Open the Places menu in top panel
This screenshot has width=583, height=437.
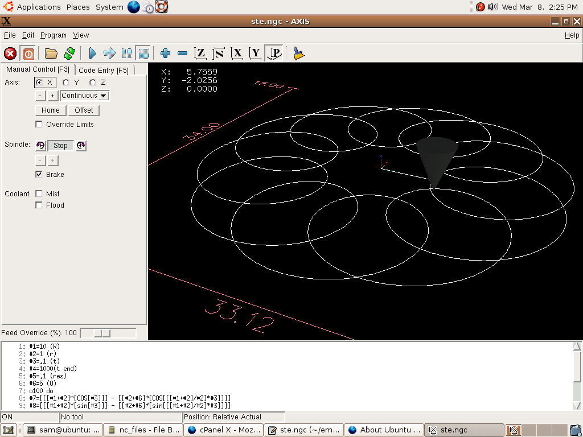(x=78, y=7)
